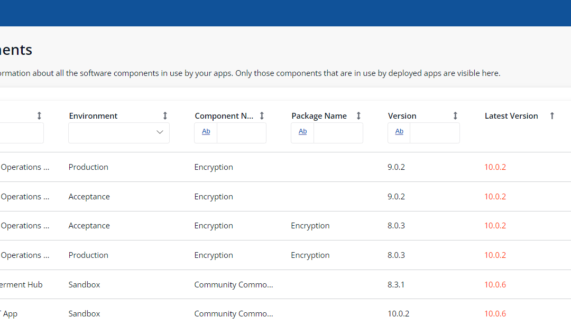Click Community Commo... in the 10.0.2 row
This screenshot has width=571, height=327.
[x=234, y=314]
